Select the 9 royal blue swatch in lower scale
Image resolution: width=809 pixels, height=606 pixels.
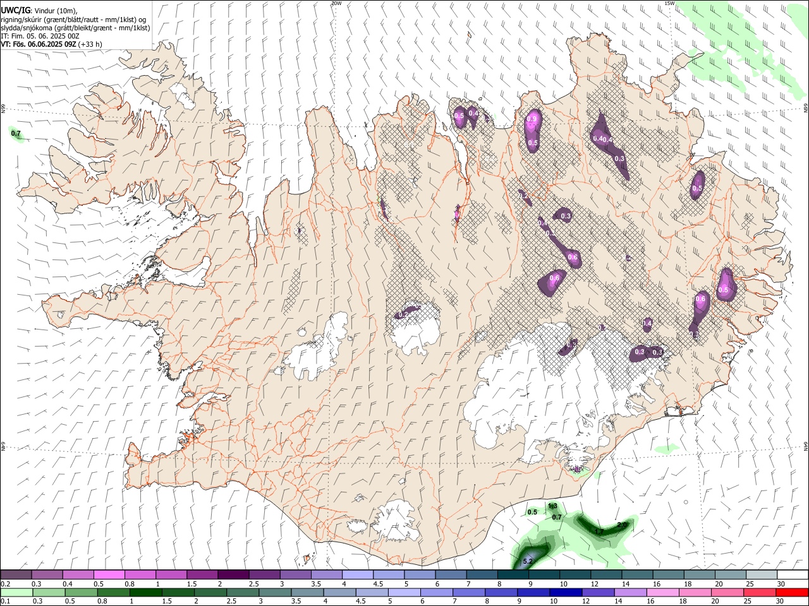[533, 593]
